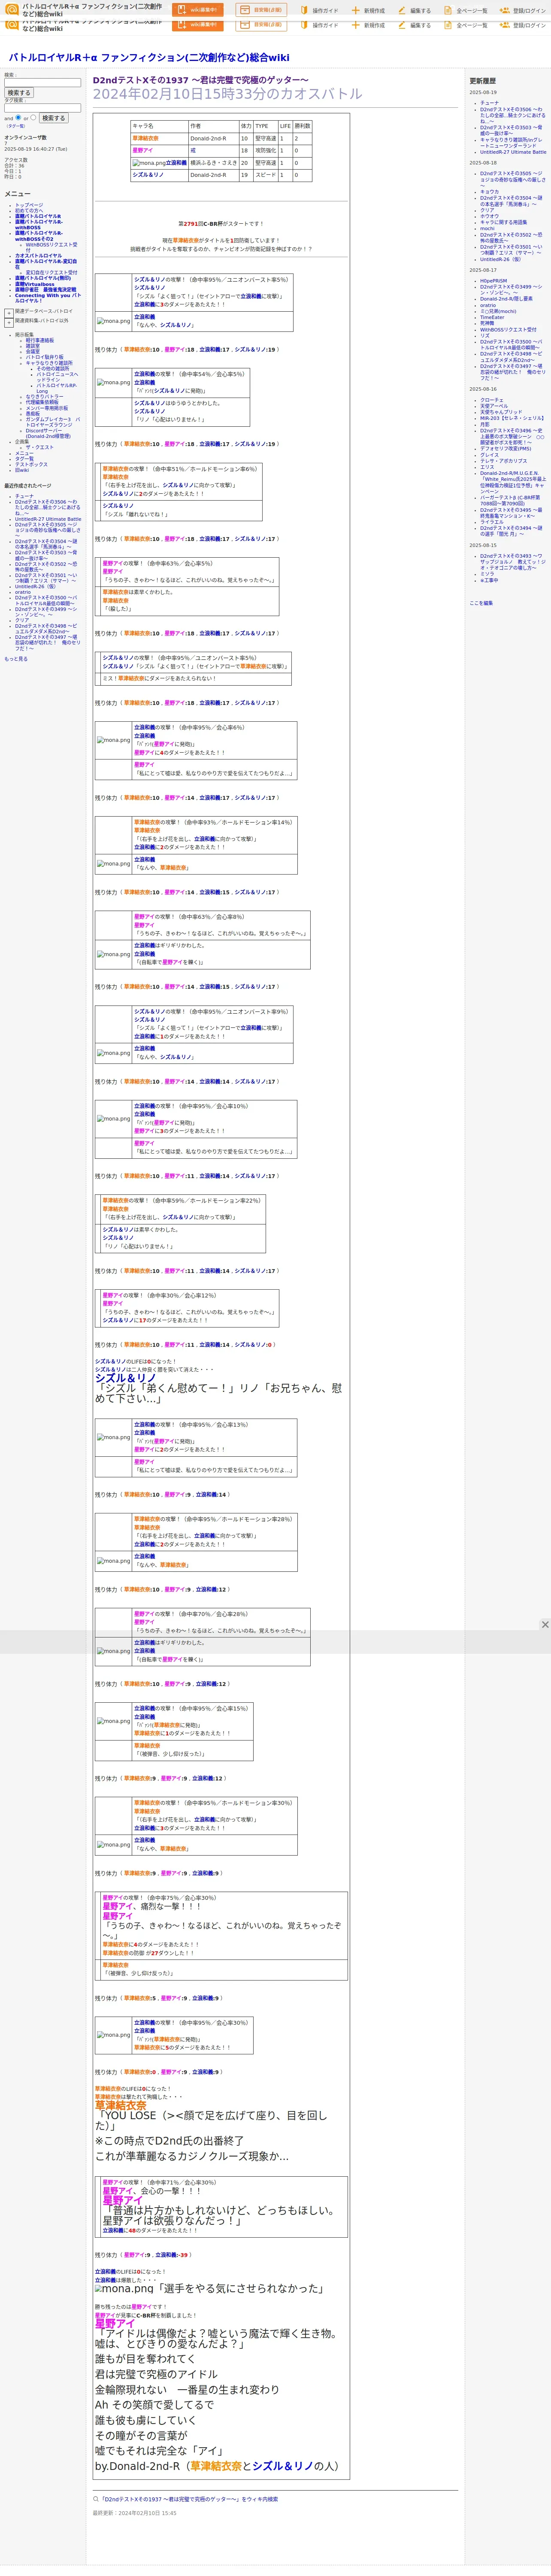Open ザ・クエスト under 企画集

tap(40, 447)
